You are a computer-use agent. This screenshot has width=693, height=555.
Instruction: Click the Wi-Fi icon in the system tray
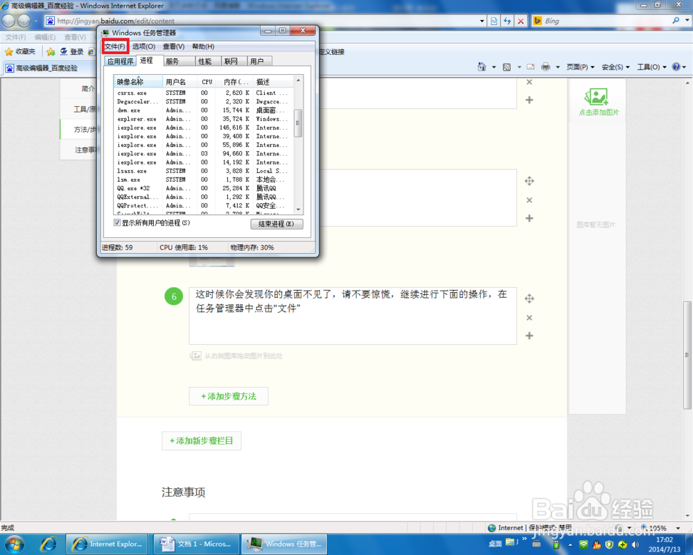pyautogui.click(x=583, y=545)
